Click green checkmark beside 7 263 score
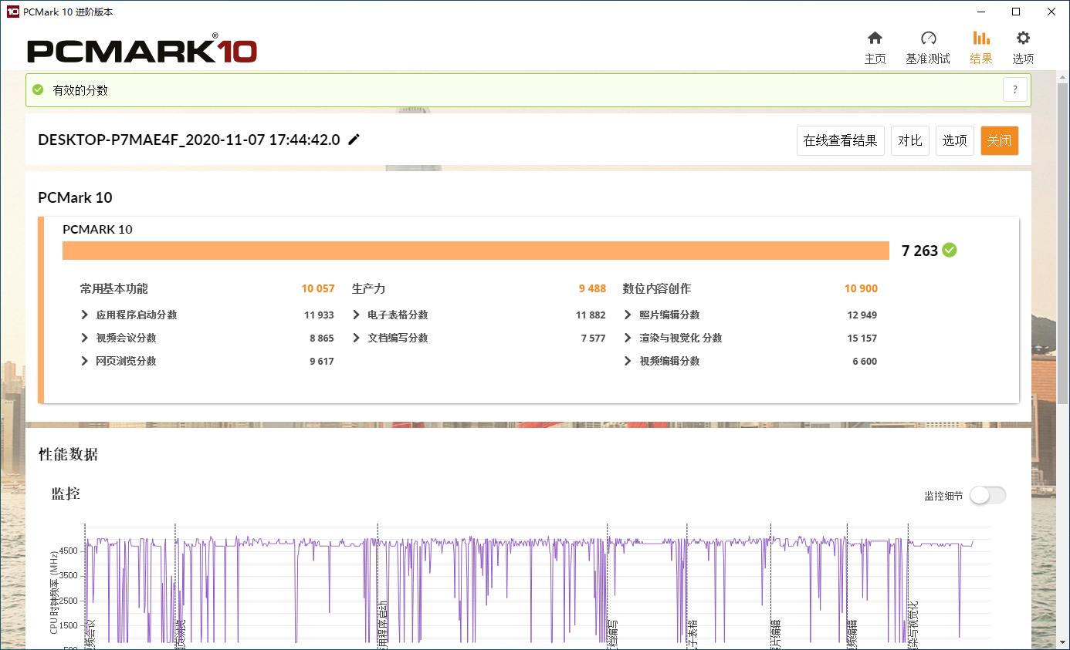 950,250
